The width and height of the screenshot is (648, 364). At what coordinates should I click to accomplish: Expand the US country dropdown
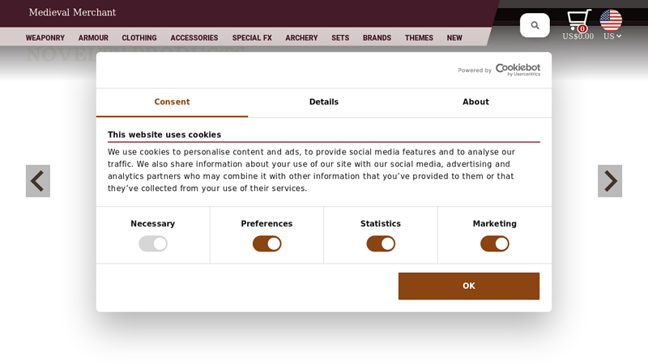click(612, 36)
